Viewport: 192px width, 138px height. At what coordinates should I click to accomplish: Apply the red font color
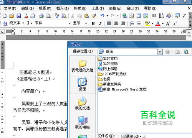tap(158, 23)
